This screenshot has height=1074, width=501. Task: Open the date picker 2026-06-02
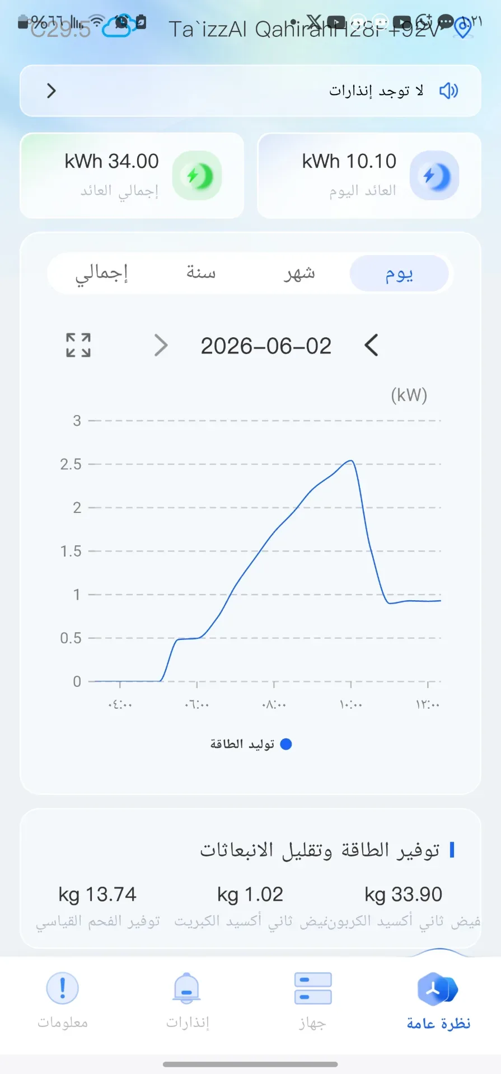click(266, 346)
